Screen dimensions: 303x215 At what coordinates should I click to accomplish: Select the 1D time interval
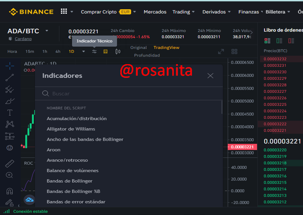[x=72, y=52]
